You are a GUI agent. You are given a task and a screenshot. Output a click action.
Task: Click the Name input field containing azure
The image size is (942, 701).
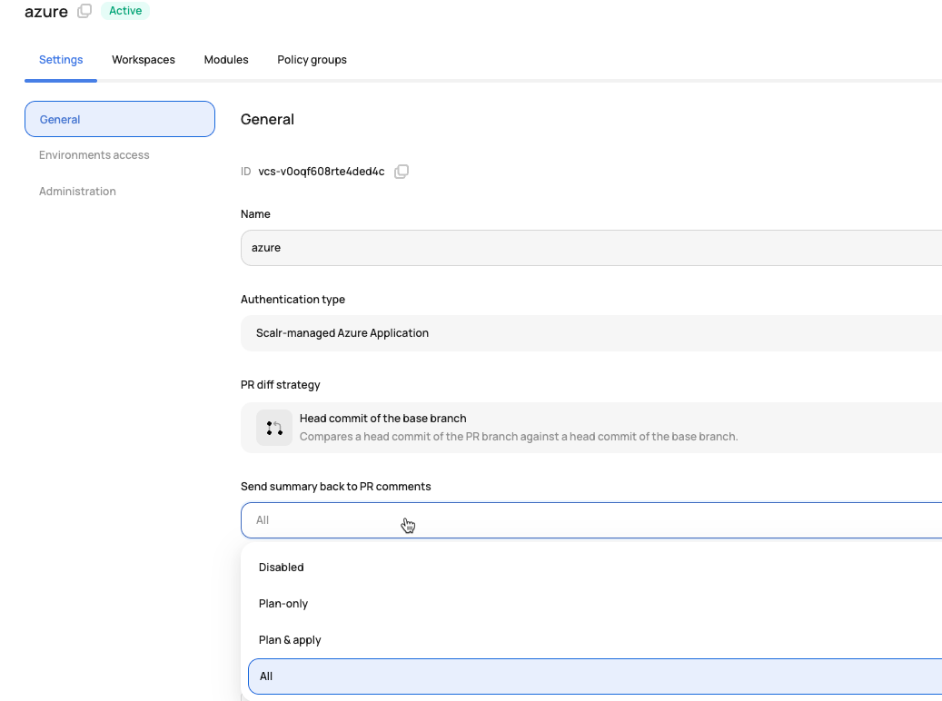[x=591, y=248]
